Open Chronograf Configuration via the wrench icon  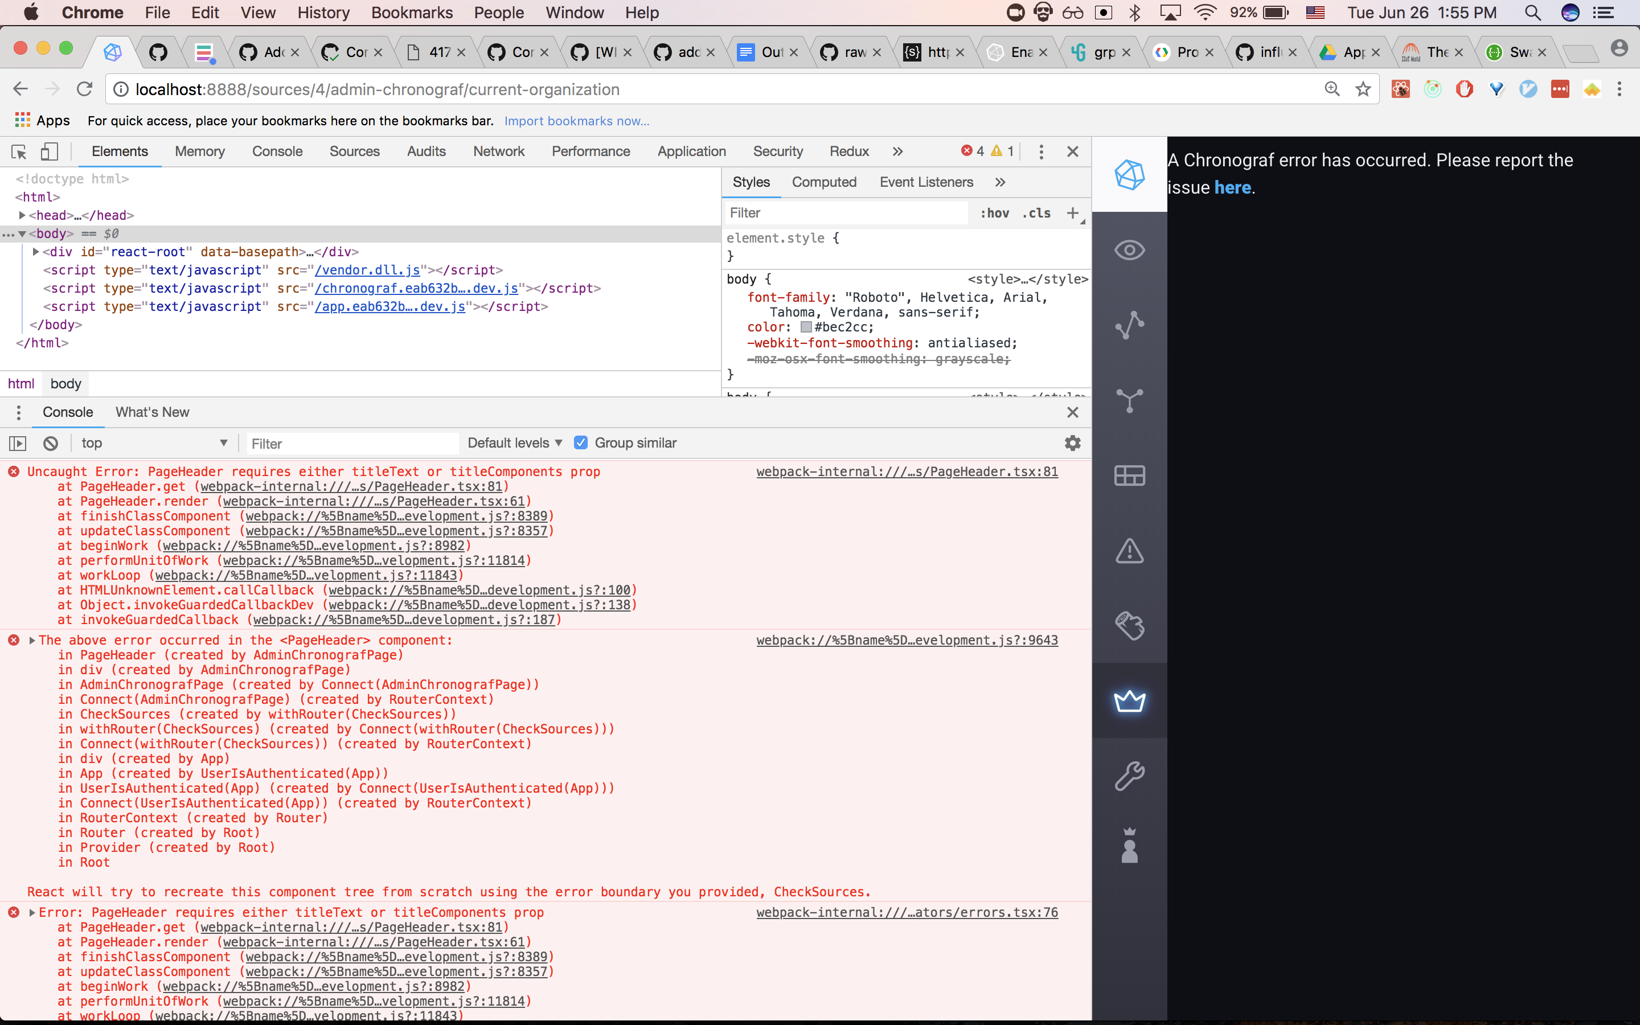pyautogui.click(x=1129, y=776)
